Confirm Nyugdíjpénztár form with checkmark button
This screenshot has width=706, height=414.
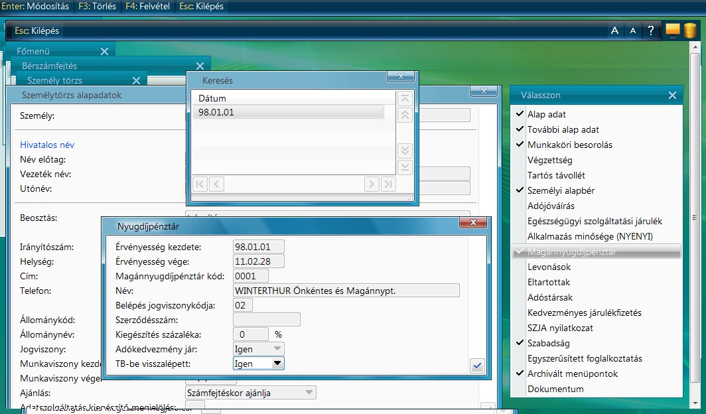point(477,366)
